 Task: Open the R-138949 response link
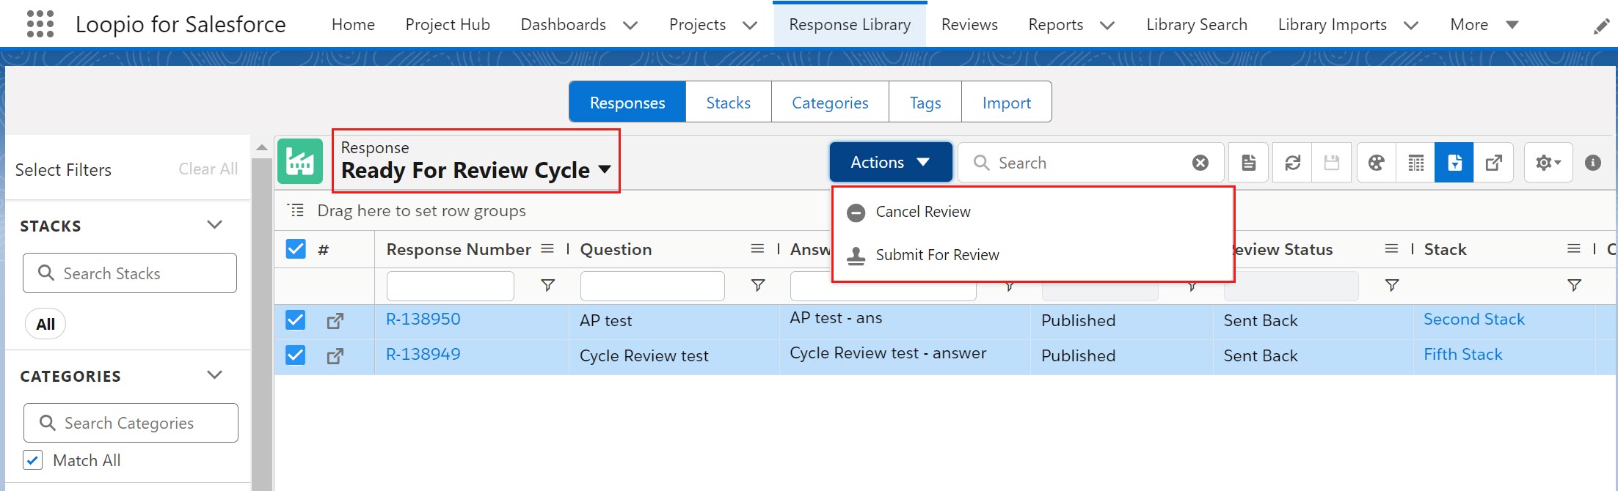click(423, 355)
